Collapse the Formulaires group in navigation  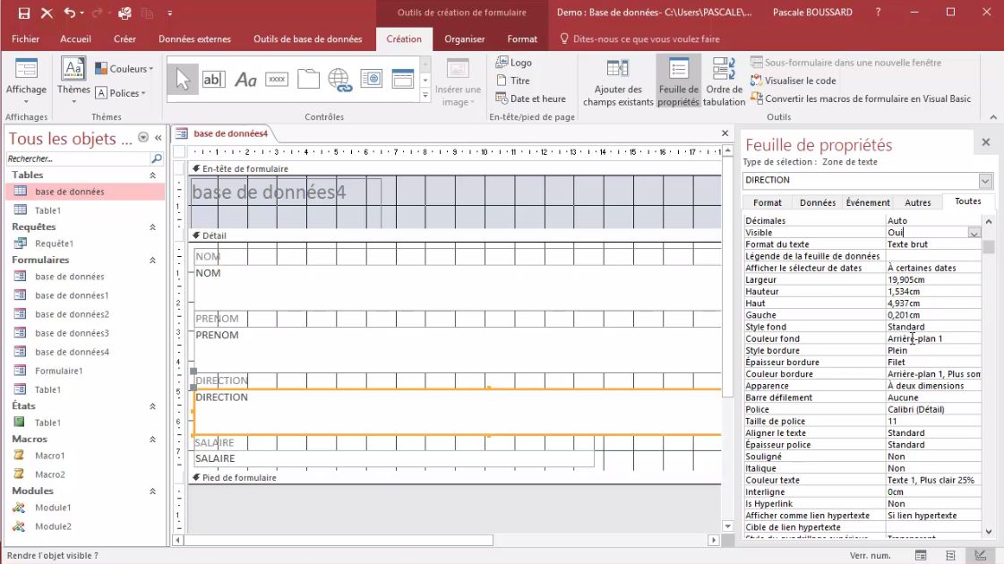[152, 261]
